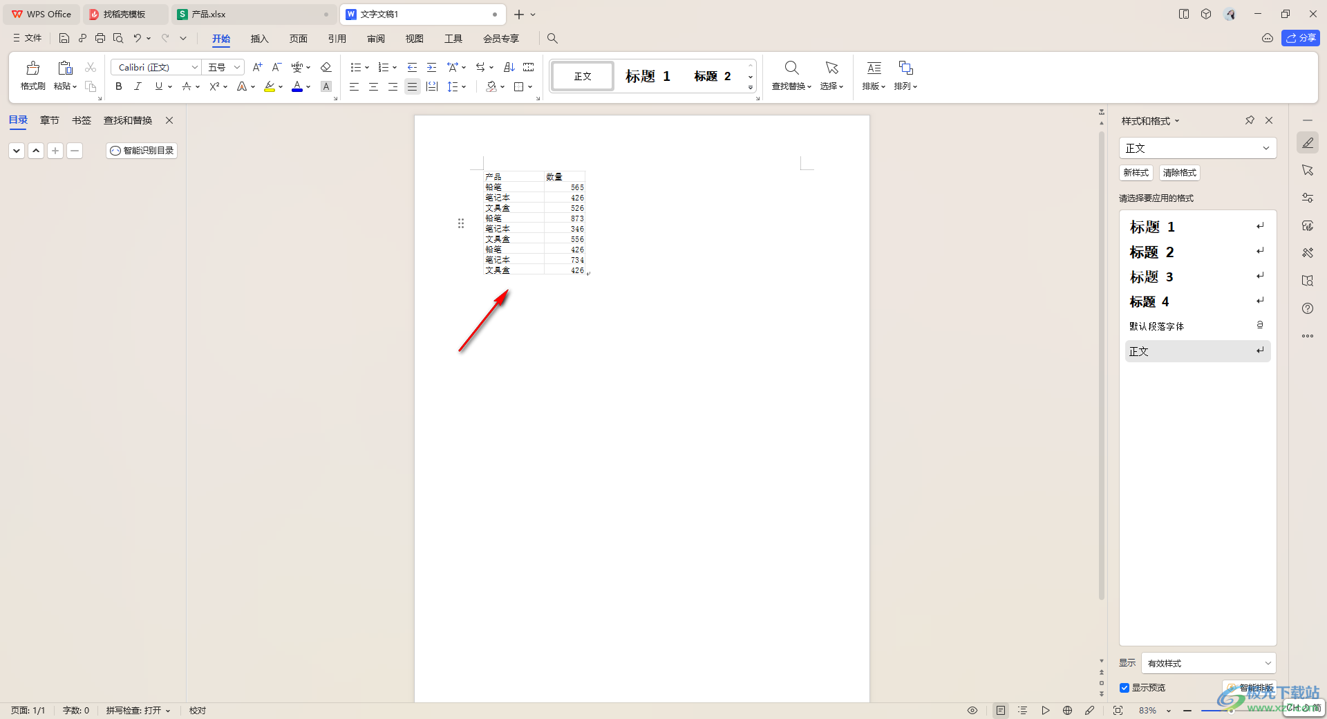Toggle Underline formatting

tap(159, 86)
